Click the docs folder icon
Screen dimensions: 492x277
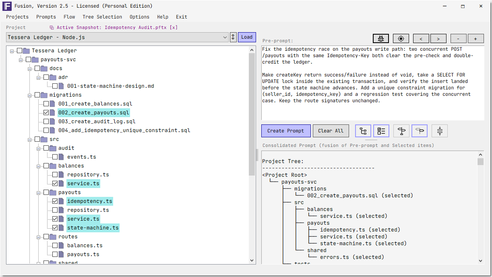(44, 68)
